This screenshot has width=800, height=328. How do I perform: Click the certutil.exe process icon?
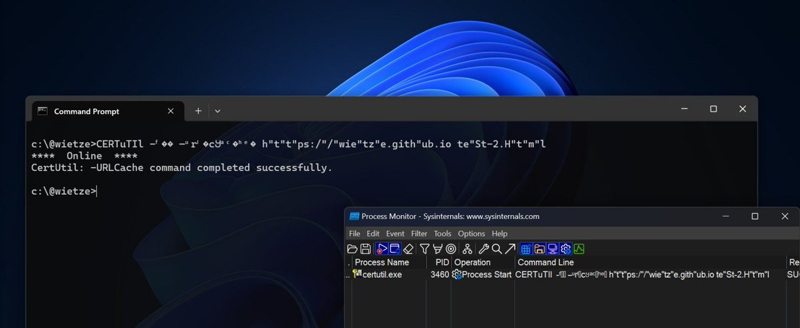point(357,274)
